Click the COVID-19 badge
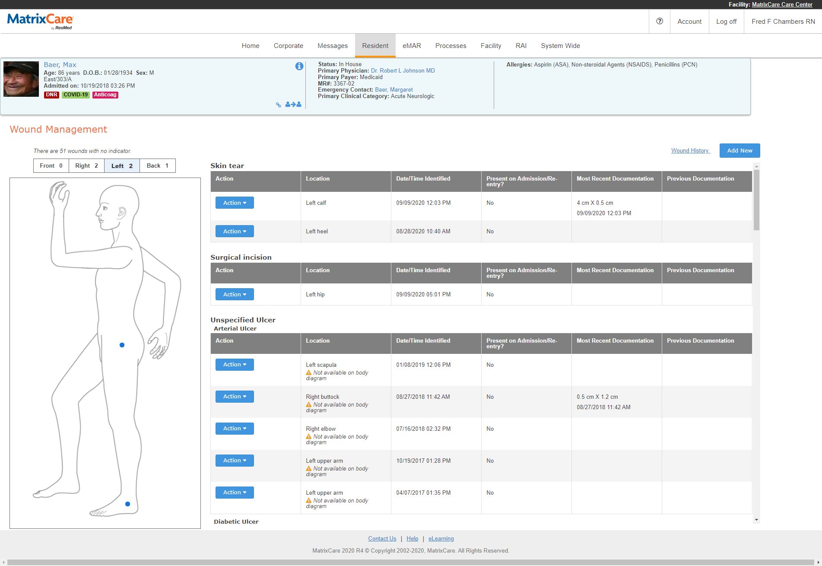 click(x=76, y=95)
